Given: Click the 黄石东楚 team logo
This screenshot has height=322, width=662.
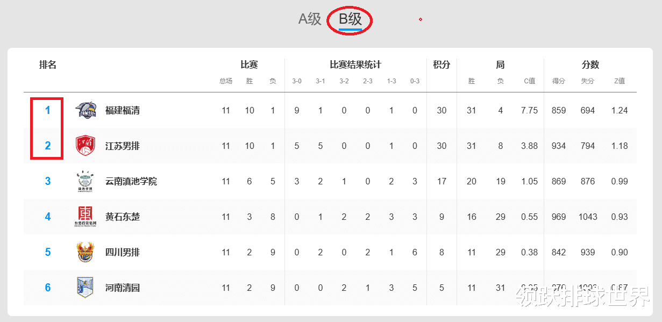Looking at the screenshot, I should pos(86,217).
